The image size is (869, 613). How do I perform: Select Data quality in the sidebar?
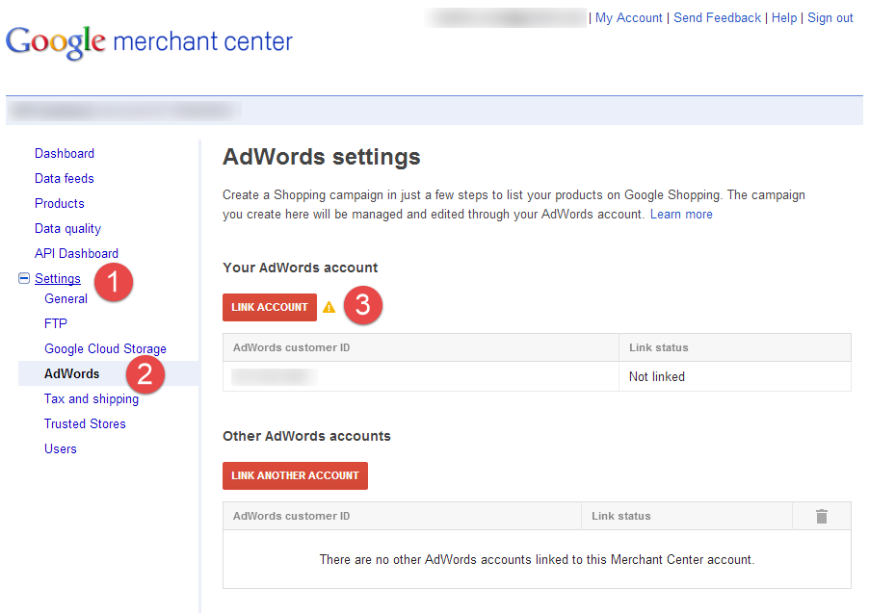(67, 229)
